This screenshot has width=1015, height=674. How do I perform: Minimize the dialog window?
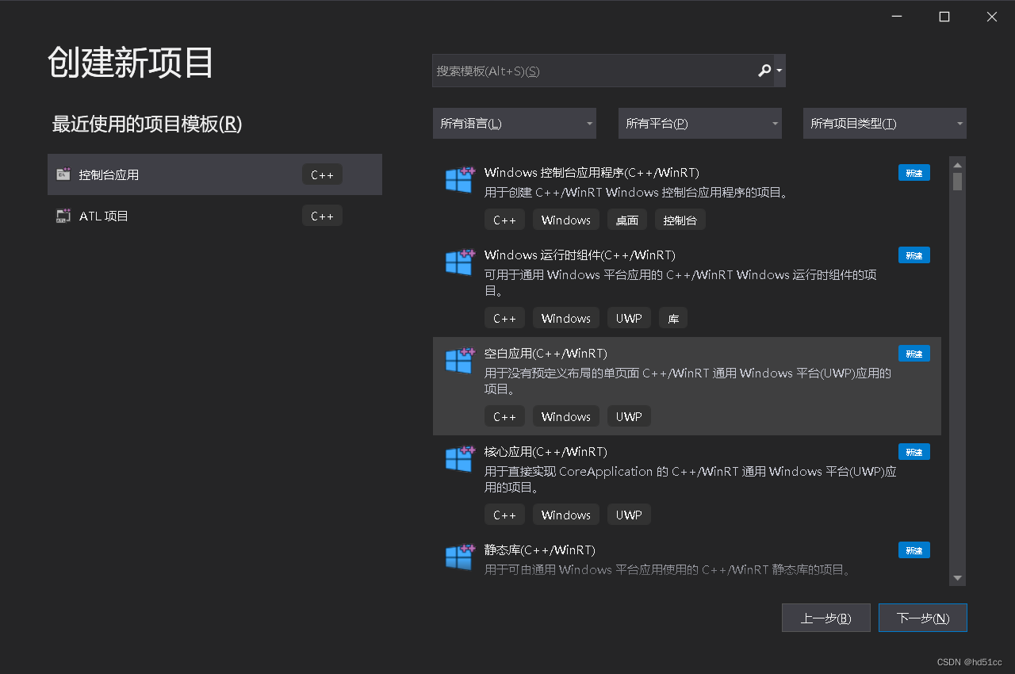click(897, 17)
